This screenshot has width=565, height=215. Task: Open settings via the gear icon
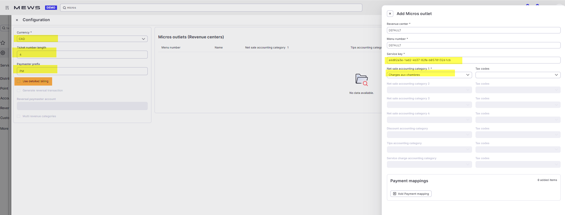click(x=3, y=53)
